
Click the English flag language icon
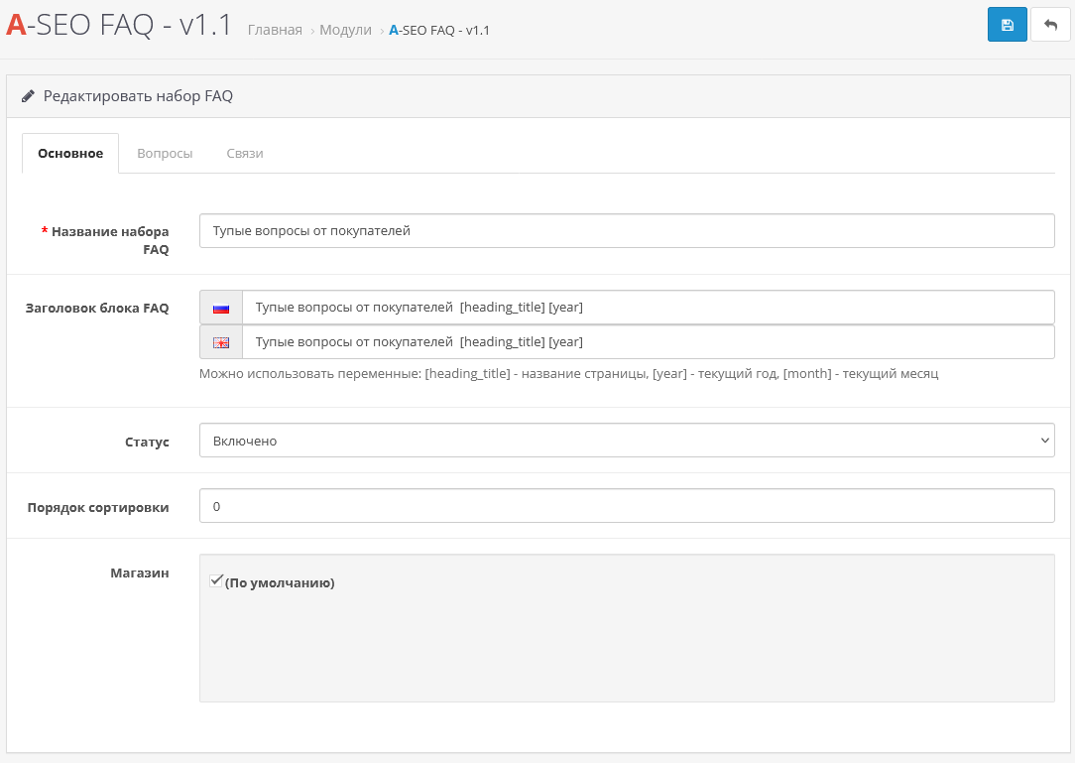(x=220, y=342)
